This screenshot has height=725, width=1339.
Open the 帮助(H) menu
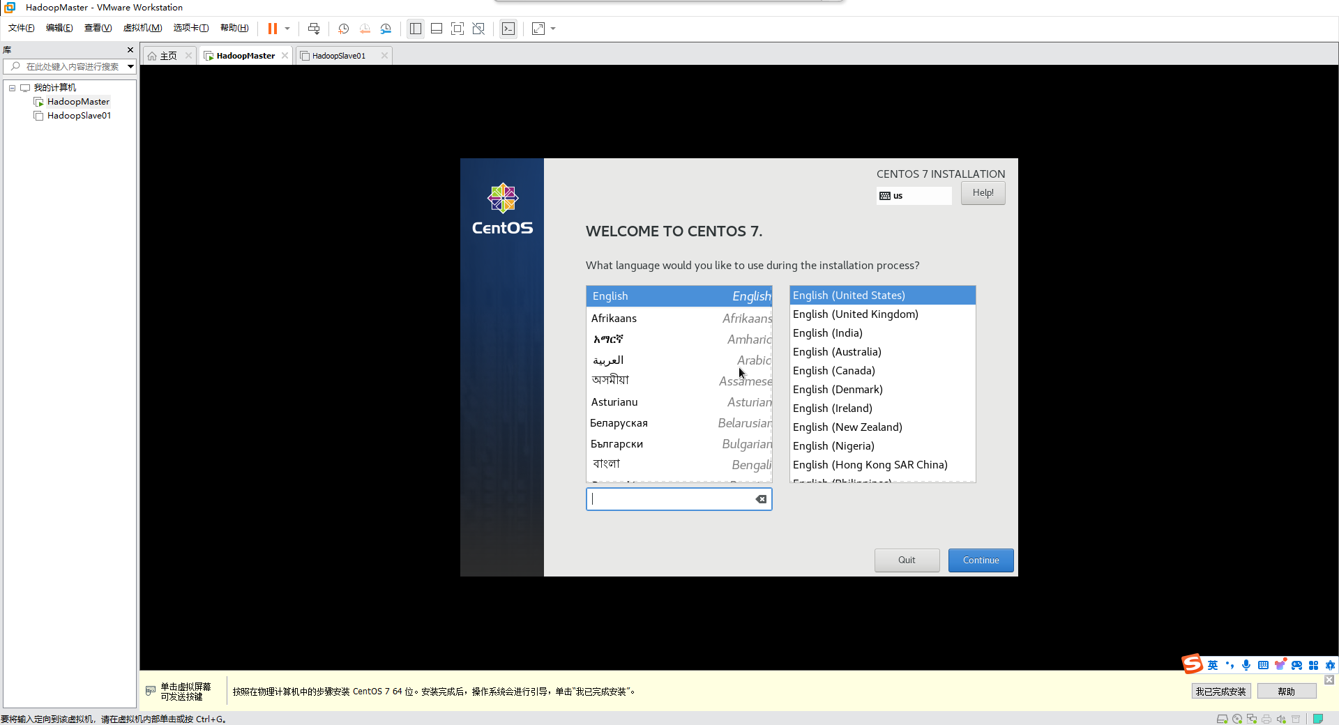pos(234,28)
